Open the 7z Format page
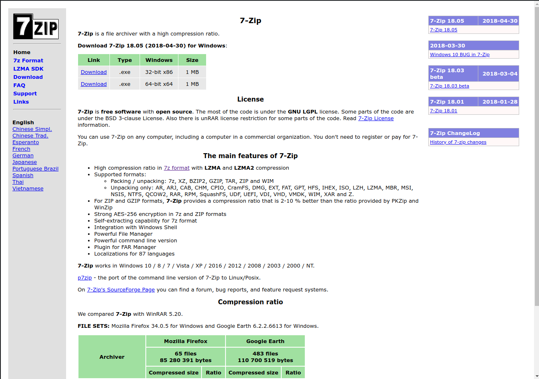The width and height of the screenshot is (539, 379). [x=28, y=61]
